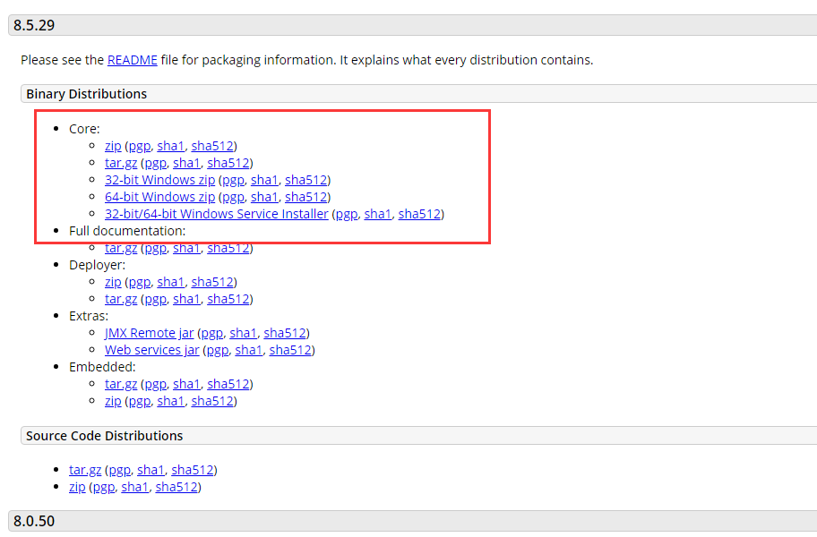
Task: Open pgp signature for Core zip
Action: (140, 146)
